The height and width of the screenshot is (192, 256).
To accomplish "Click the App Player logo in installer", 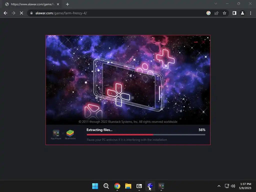I will tap(56, 135).
